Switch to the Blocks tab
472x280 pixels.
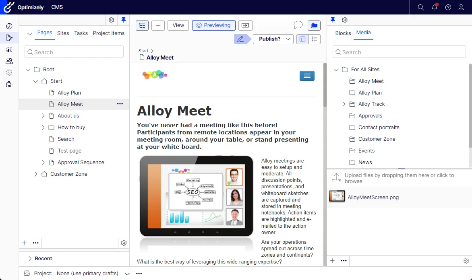pyautogui.click(x=343, y=33)
